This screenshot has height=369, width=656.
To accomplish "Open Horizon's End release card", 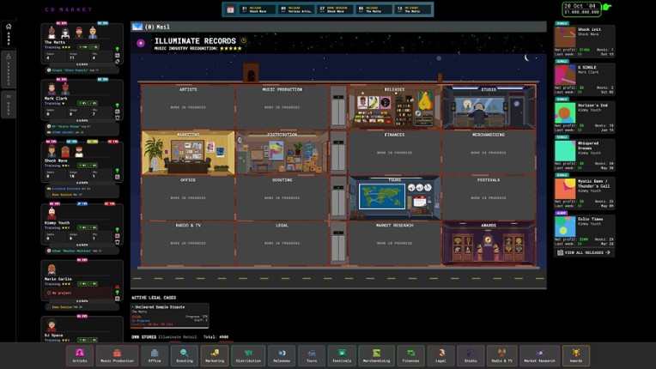I will [x=585, y=117].
